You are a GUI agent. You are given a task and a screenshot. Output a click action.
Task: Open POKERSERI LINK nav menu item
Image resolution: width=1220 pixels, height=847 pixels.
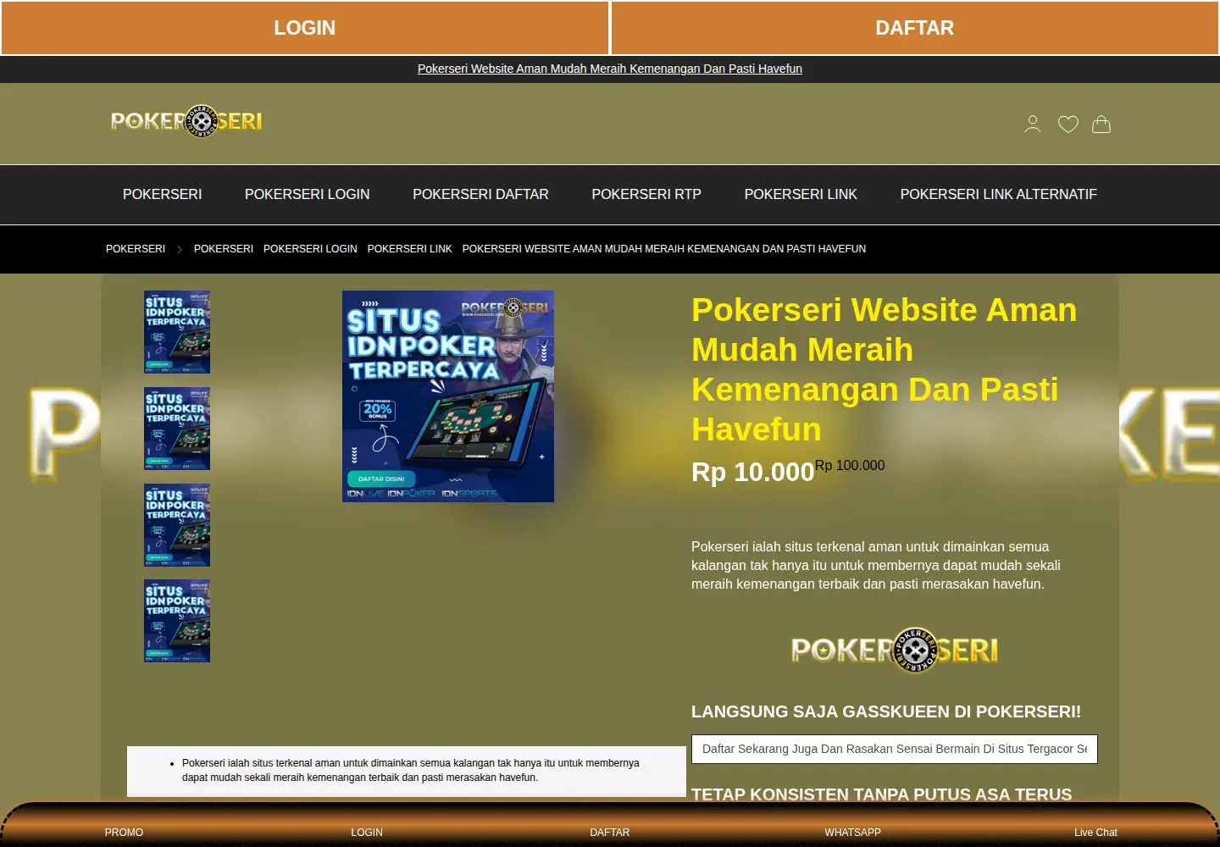[x=801, y=194]
